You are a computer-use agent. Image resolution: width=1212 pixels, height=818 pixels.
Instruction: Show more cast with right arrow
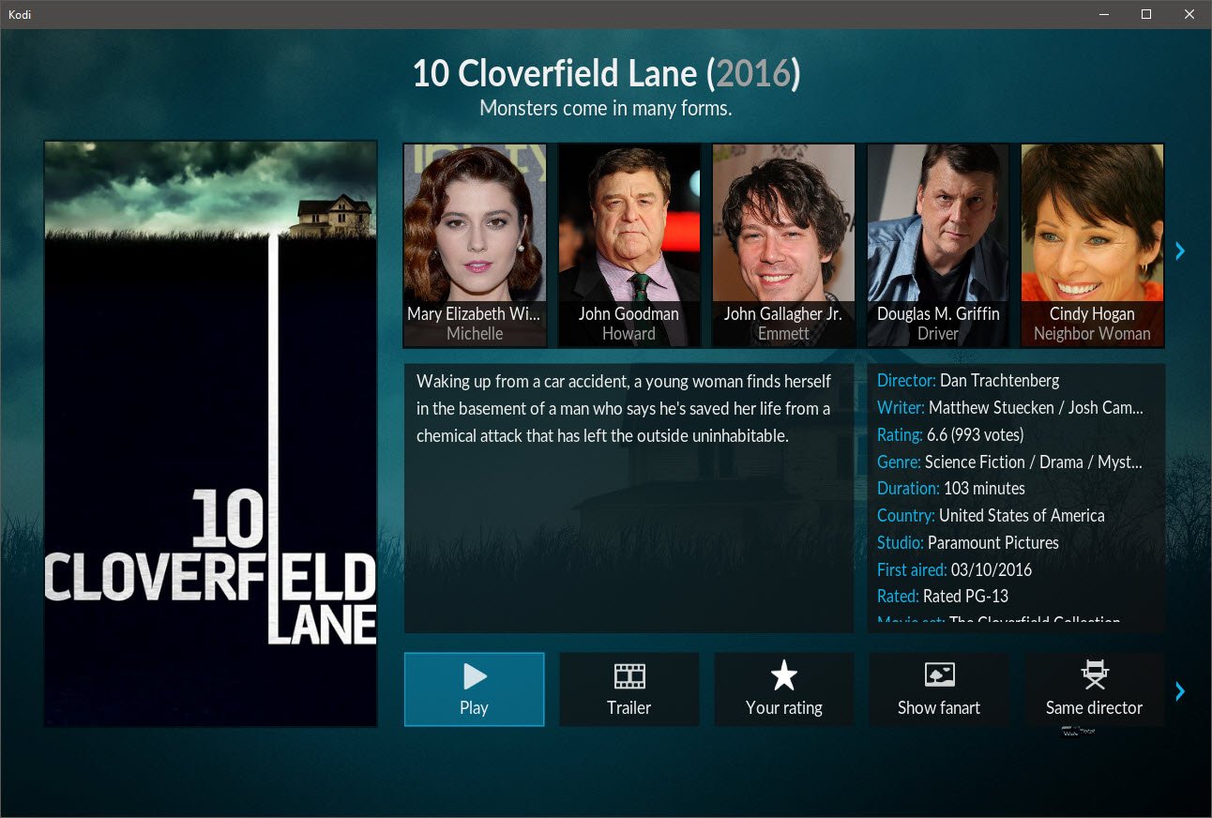click(1180, 250)
